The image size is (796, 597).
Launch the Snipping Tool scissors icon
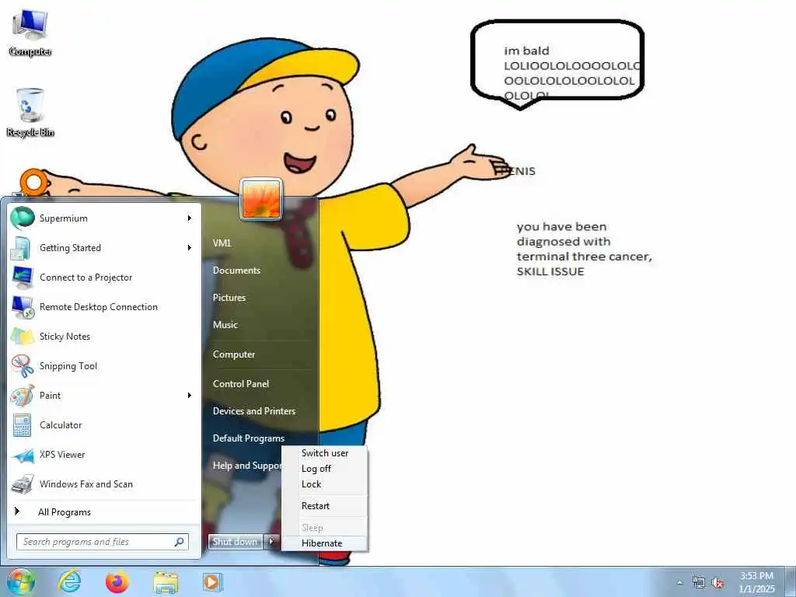pyautogui.click(x=23, y=366)
